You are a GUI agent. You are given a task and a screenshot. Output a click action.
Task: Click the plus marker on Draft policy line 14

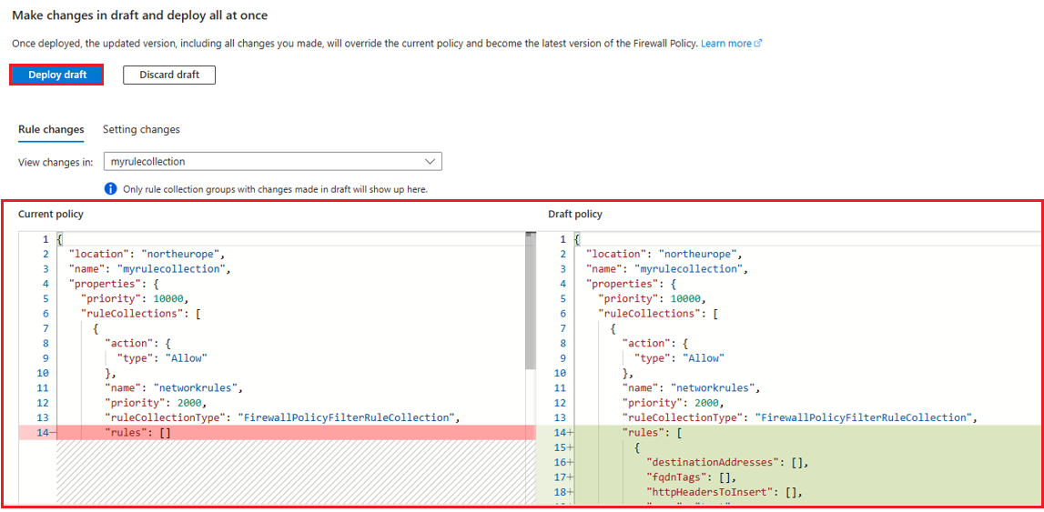(x=571, y=433)
